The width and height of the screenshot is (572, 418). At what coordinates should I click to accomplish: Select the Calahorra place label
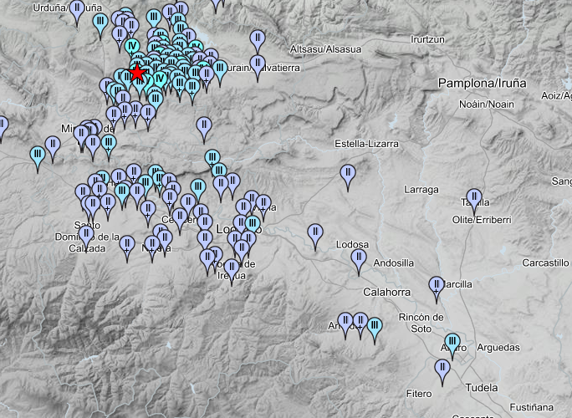click(386, 292)
